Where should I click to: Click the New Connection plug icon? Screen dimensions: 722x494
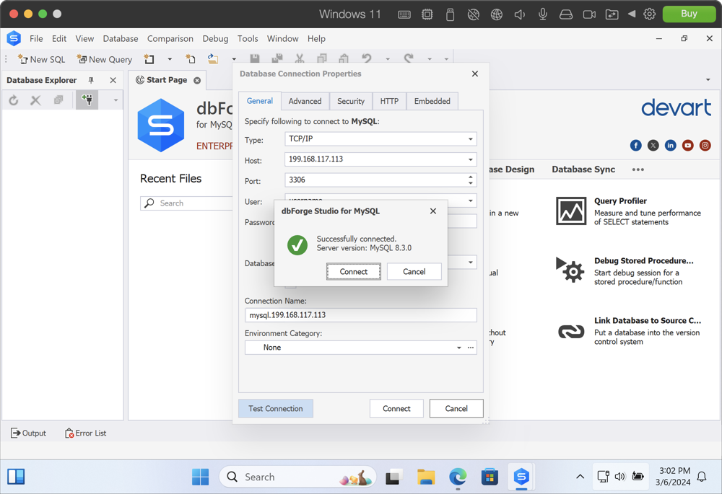[87, 100]
